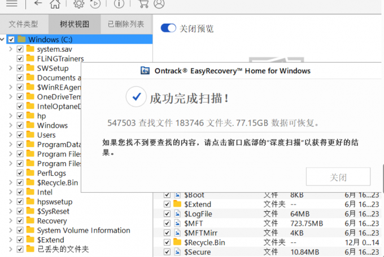Click the $MFT file icon
The image size is (384, 257).
(x=177, y=223)
